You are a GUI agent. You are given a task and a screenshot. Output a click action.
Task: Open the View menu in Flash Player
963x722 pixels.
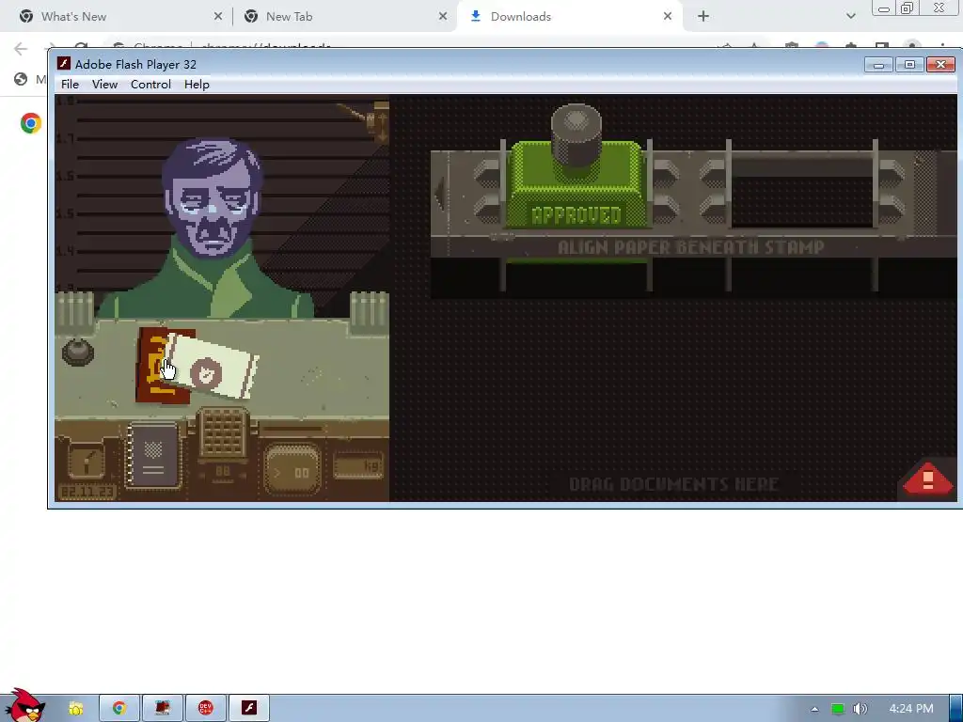coord(105,84)
